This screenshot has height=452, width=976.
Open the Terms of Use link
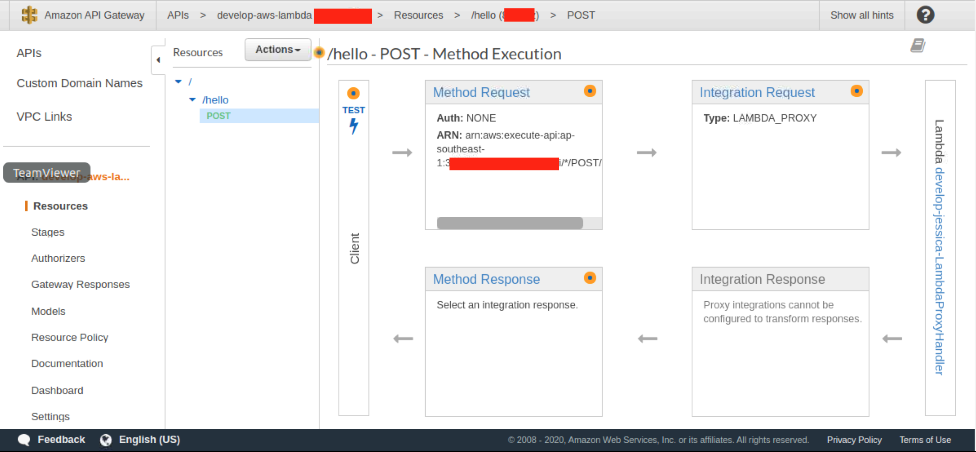[925, 440]
